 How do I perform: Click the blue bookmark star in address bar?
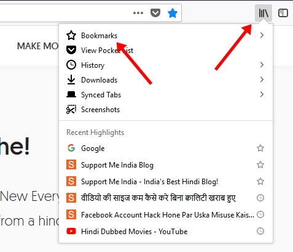tap(173, 13)
